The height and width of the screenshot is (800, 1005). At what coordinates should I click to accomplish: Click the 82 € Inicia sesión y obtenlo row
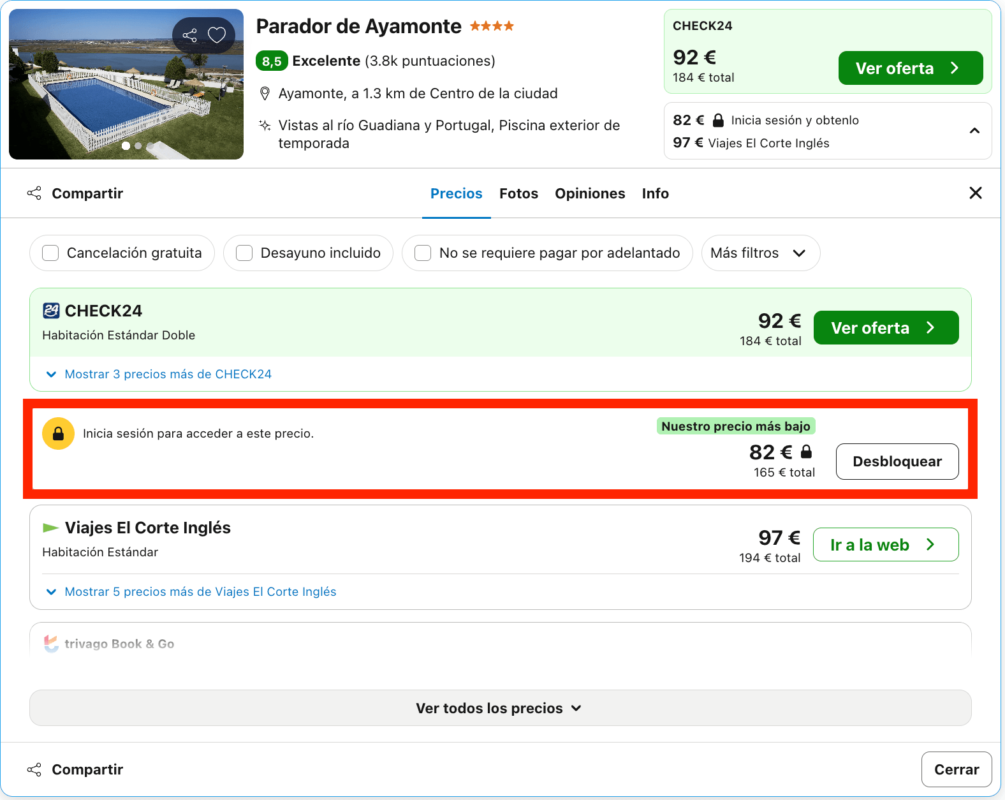point(766,120)
